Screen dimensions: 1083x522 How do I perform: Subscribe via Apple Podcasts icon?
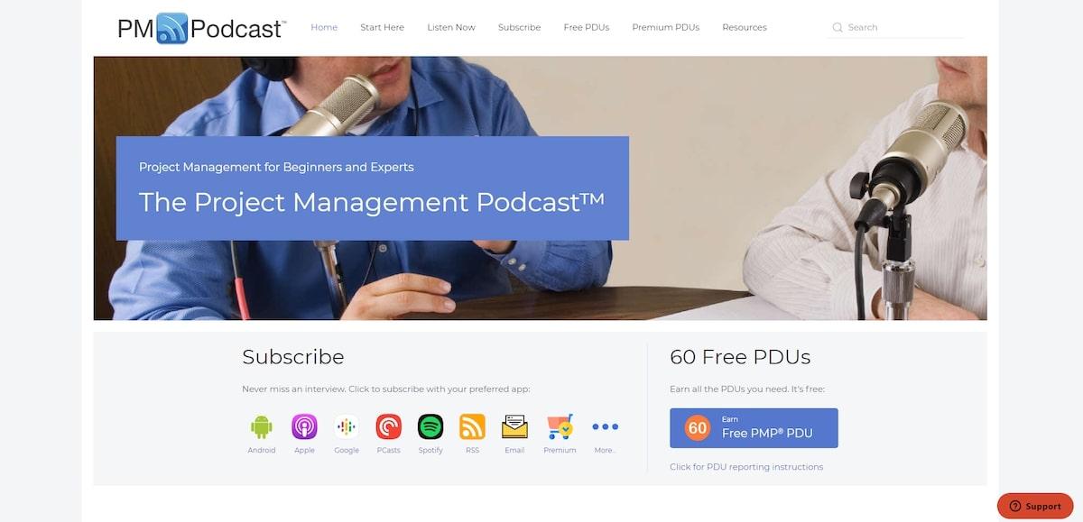coord(304,426)
